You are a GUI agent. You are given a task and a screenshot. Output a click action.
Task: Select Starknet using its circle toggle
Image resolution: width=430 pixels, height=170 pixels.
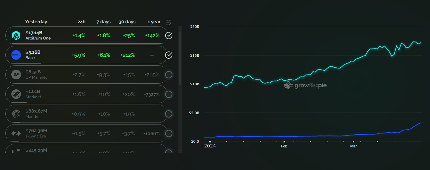pyautogui.click(x=169, y=94)
